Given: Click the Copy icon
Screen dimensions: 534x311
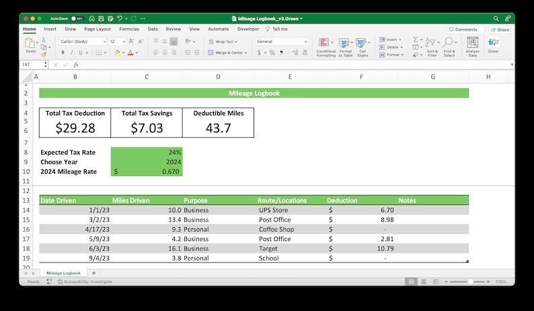Looking at the screenshot, I should 44,47.
